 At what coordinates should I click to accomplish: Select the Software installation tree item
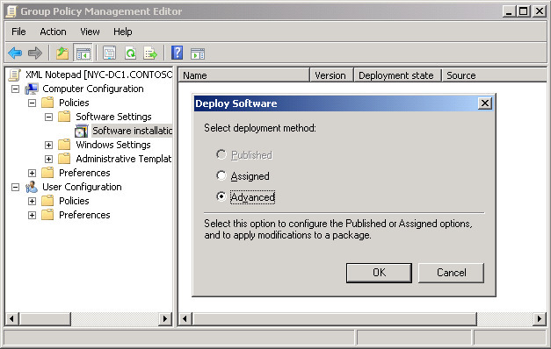pyautogui.click(x=132, y=131)
